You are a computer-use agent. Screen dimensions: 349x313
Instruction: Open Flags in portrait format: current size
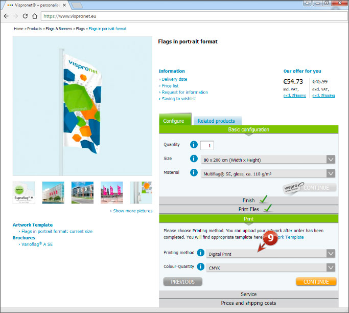(57, 231)
